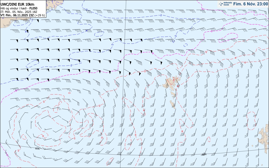
Task: Click the "VT: Fim.. 06.11.2025 23Z (+29 h)" line
Action: pos(23,15)
